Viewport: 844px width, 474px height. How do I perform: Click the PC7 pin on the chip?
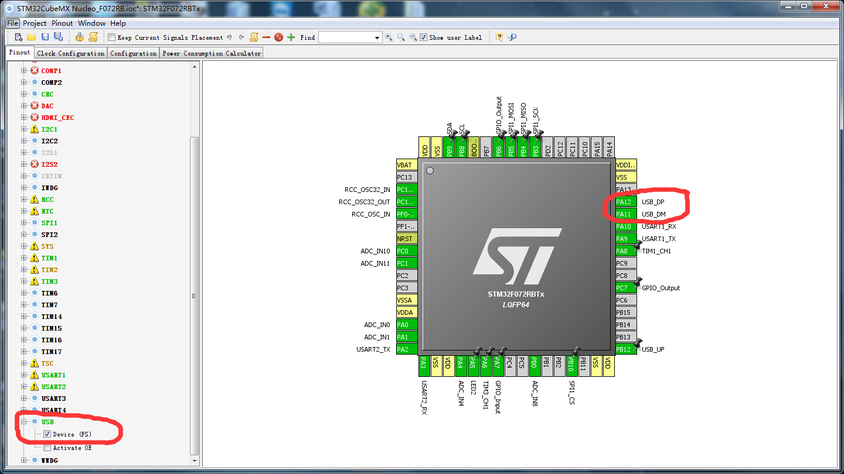coord(626,288)
